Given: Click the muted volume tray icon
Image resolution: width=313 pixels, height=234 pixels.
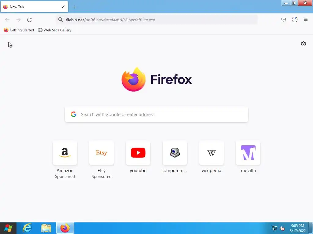Looking at the screenshot, I should click(x=282, y=228).
